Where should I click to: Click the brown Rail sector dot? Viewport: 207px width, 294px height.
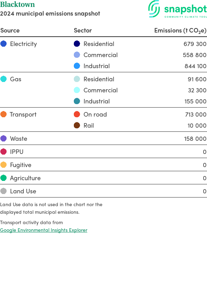(77, 126)
